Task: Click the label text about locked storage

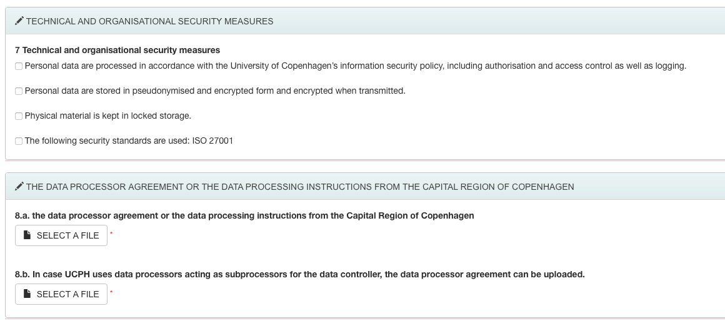Action: click(107, 116)
